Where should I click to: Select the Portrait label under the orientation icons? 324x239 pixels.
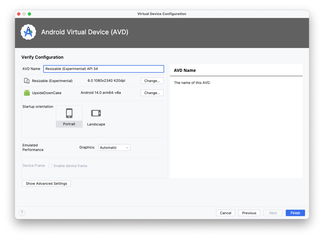click(69, 124)
